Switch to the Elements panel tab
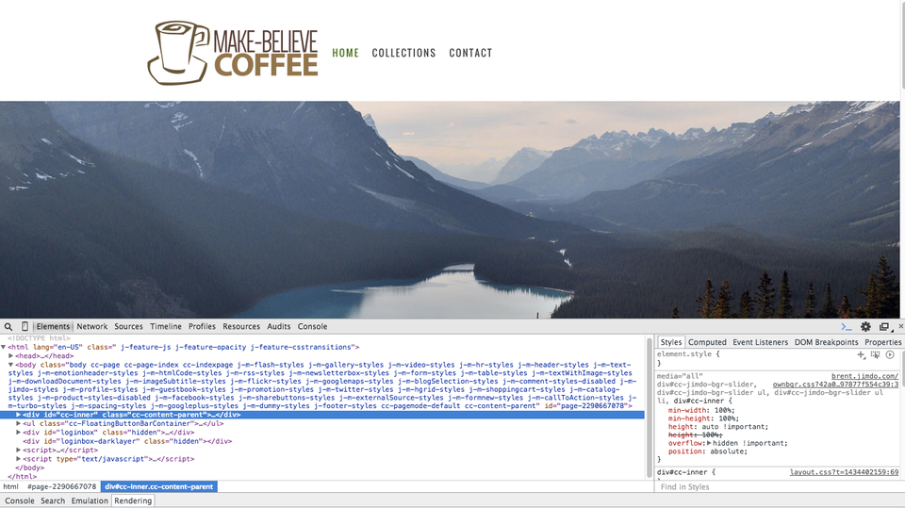The width and height of the screenshot is (905, 508). (53, 326)
